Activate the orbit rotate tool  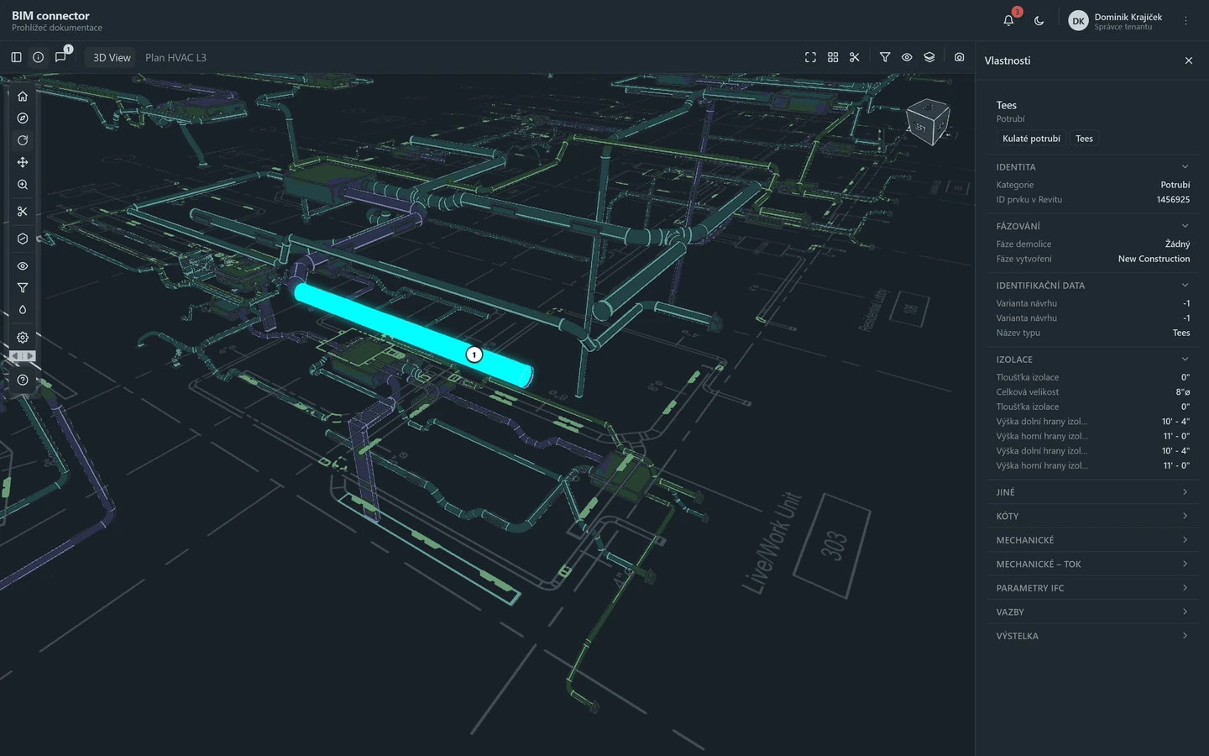[23, 140]
